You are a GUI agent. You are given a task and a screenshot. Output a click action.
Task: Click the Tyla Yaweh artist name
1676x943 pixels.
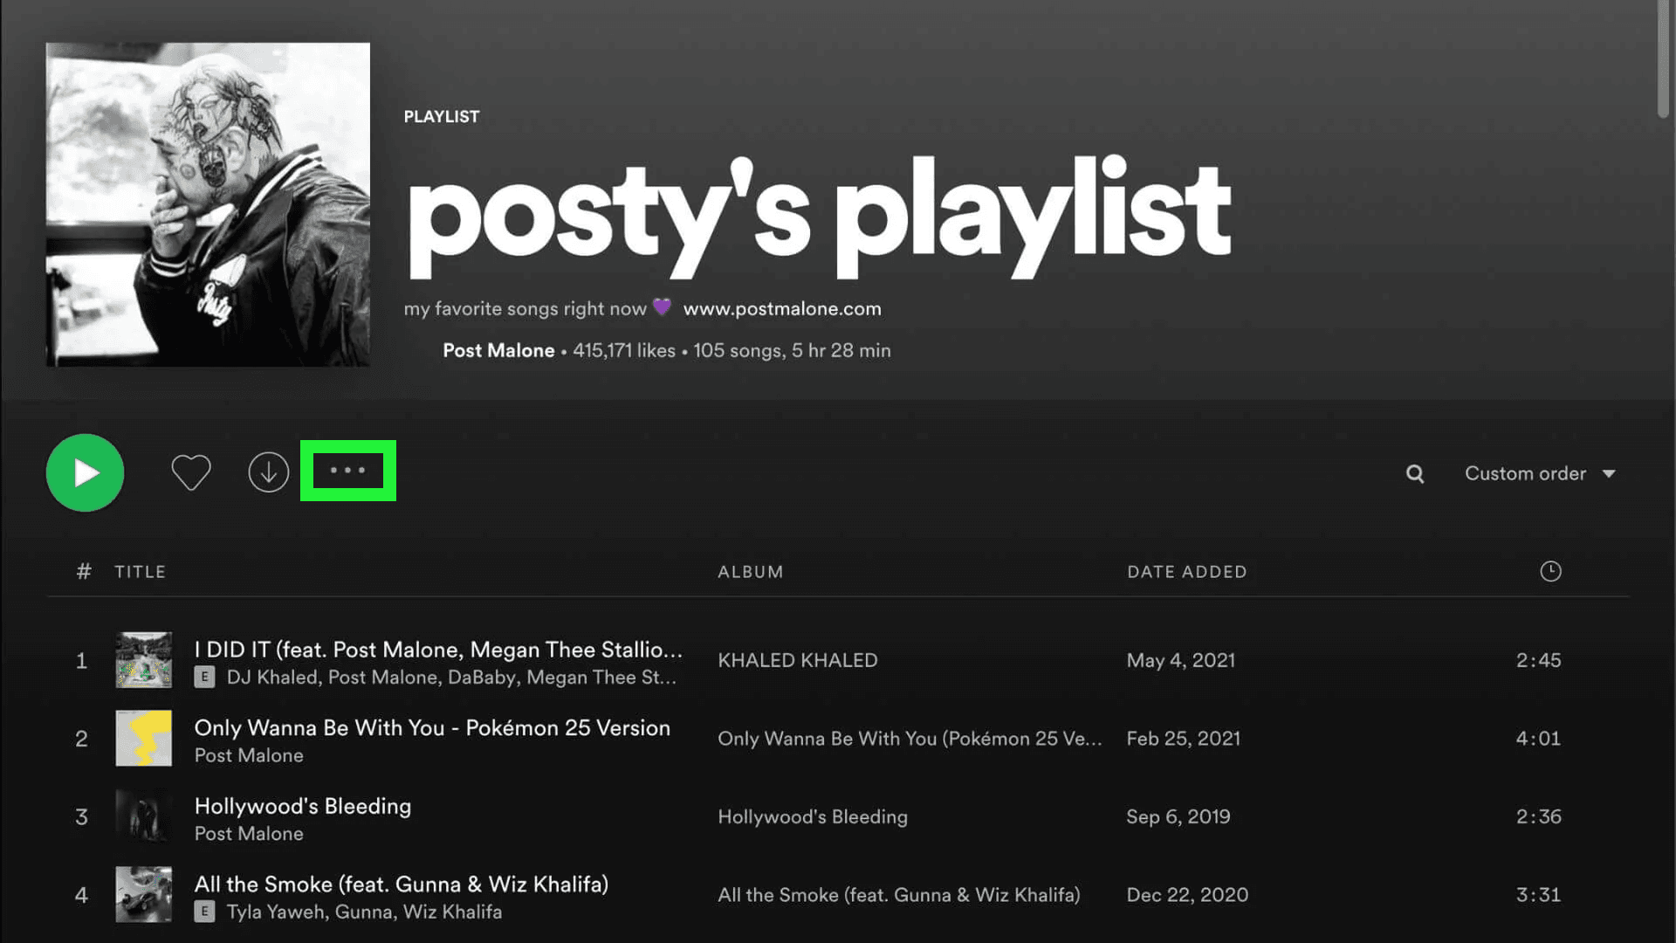265,912
